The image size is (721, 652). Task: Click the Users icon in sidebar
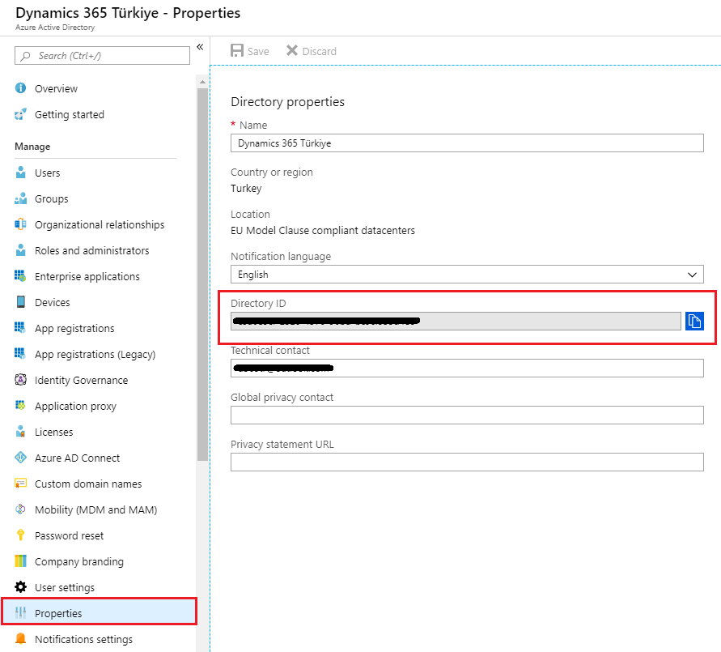pyautogui.click(x=21, y=173)
